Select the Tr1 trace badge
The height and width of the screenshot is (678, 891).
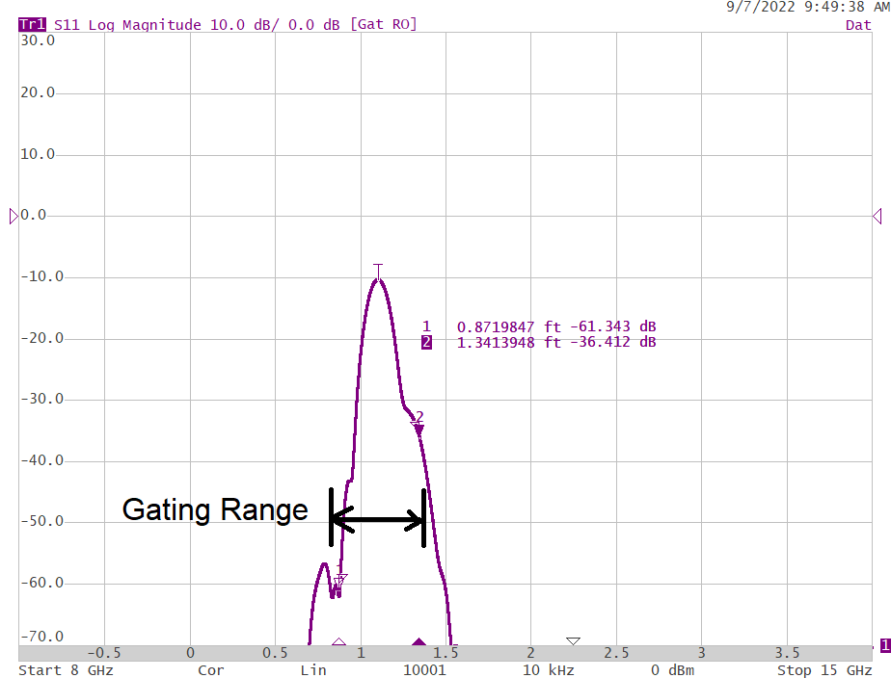(x=32, y=25)
